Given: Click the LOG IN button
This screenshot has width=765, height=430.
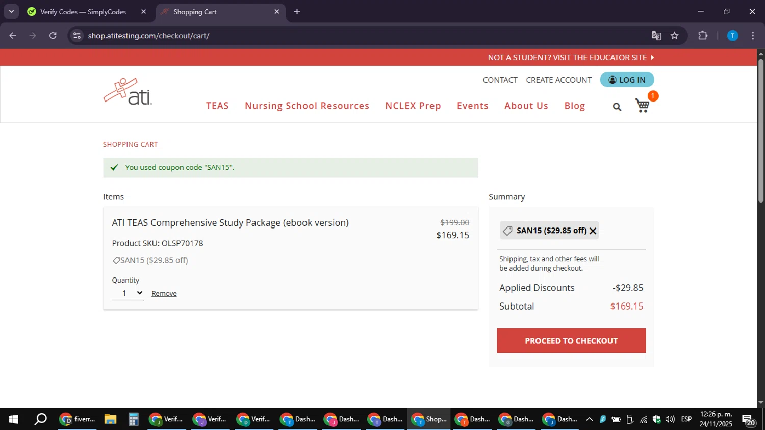Looking at the screenshot, I should click(627, 80).
